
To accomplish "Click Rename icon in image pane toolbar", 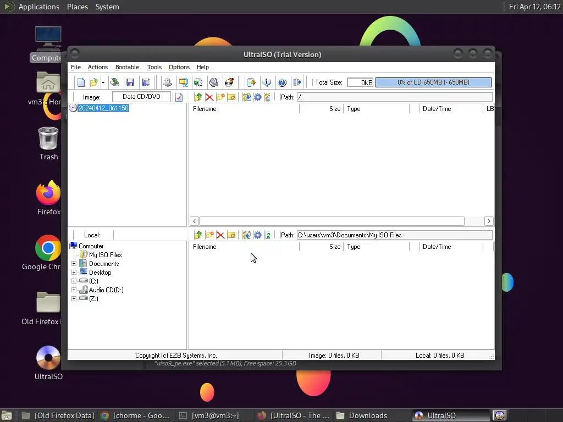I will (x=231, y=97).
